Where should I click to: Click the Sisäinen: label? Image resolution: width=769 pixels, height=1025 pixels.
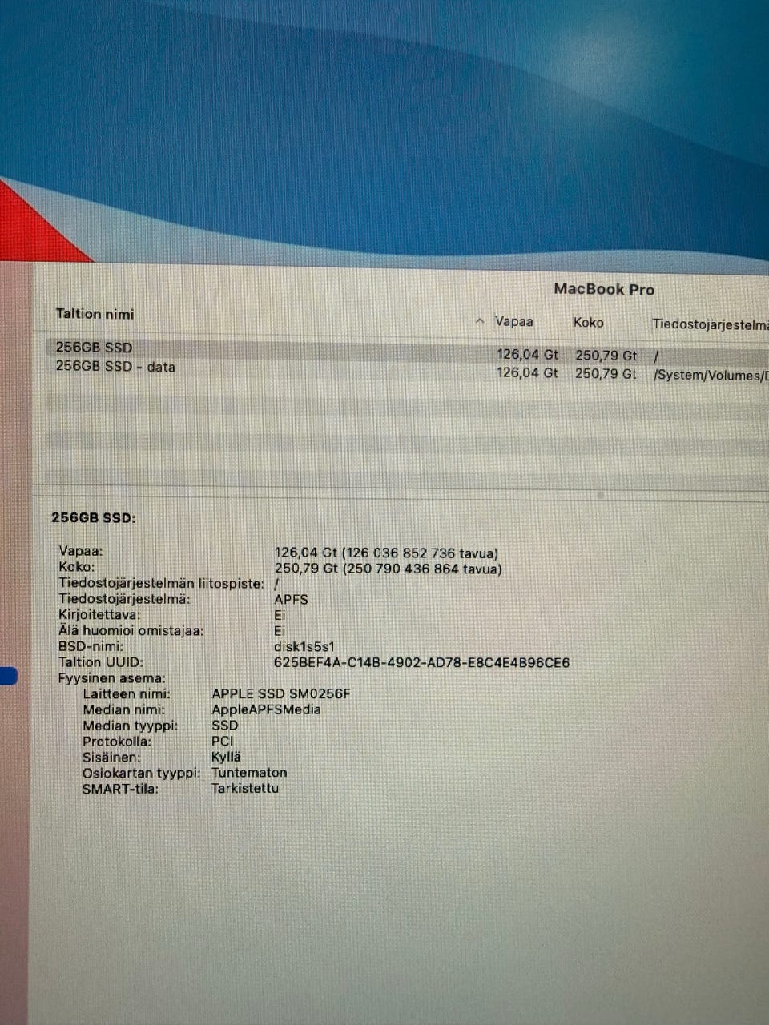coord(111,757)
